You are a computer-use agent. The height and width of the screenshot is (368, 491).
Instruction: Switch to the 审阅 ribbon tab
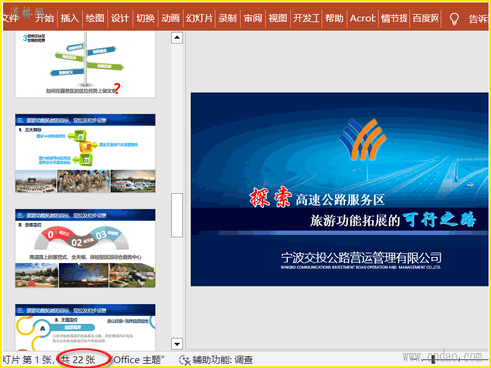click(x=253, y=18)
